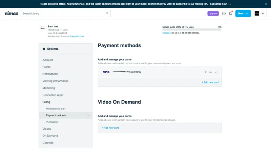The height and width of the screenshot is (152, 271).
Task: Click the Settings gear icon
Action: [x=44, y=49]
